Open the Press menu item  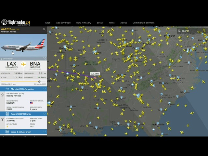click(112, 23)
